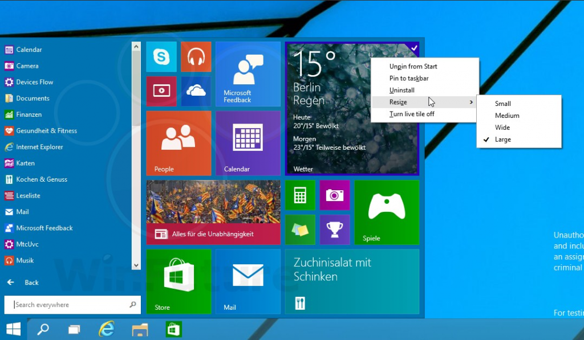Expand the Resize submenu

click(422, 102)
